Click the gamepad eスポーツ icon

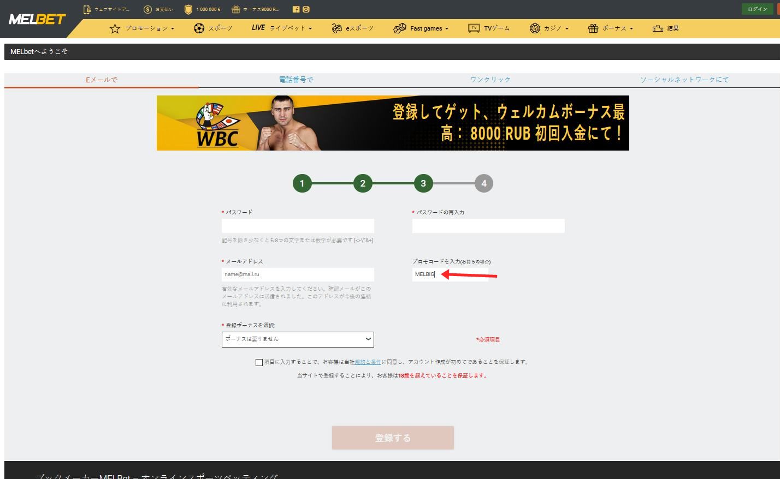tap(336, 28)
